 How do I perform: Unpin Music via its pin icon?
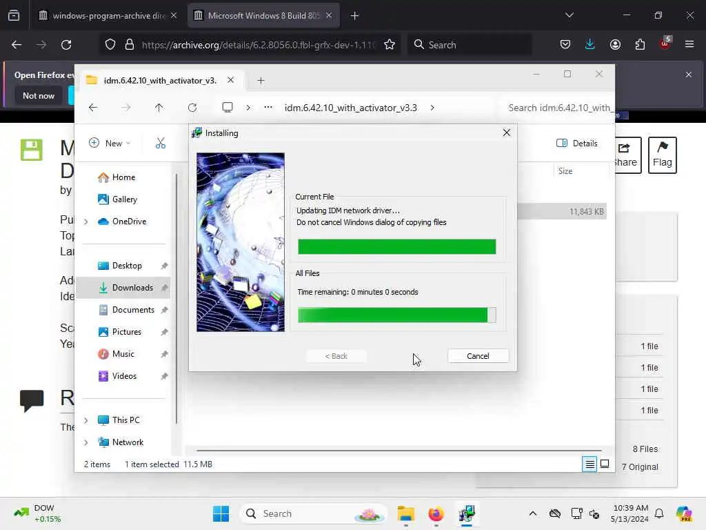[x=164, y=354]
